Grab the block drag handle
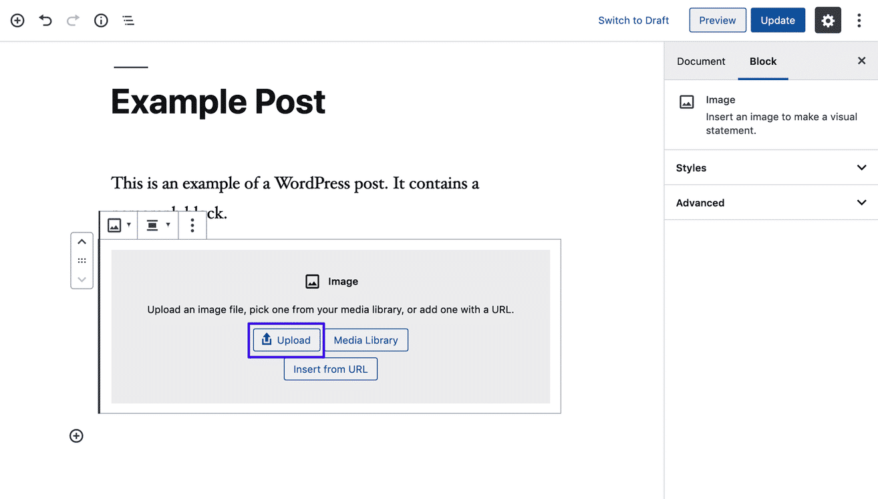Image resolution: width=878 pixels, height=499 pixels. (x=82, y=261)
